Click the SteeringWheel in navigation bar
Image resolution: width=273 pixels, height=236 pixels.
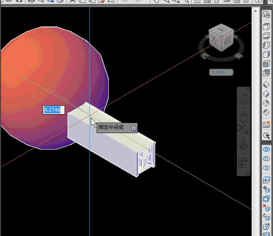coord(243,100)
